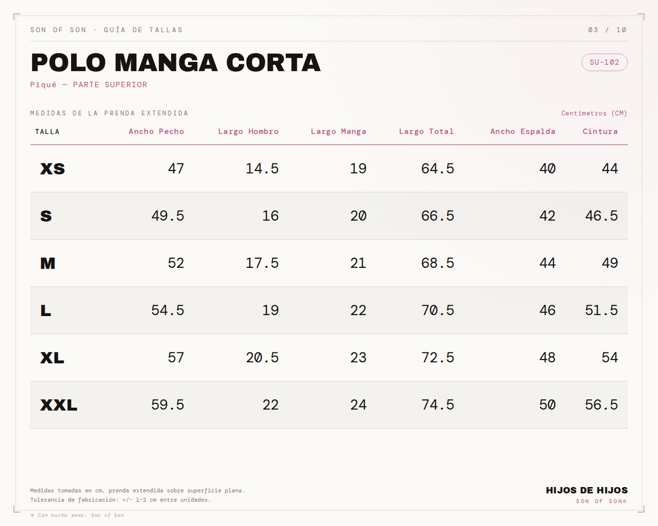Click the HIJOS DE HIJOS brand logo
The width and height of the screenshot is (658, 526).
point(587,490)
